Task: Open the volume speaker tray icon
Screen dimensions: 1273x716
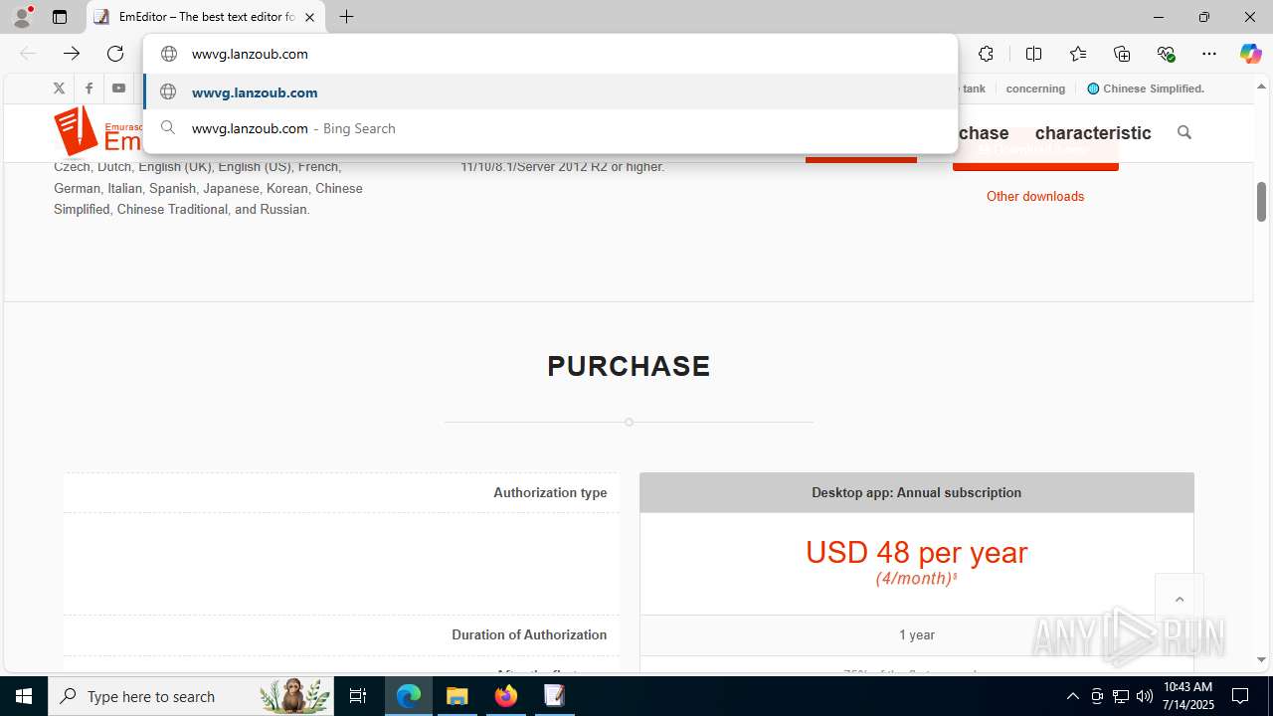Action: tap(1145, 696)
